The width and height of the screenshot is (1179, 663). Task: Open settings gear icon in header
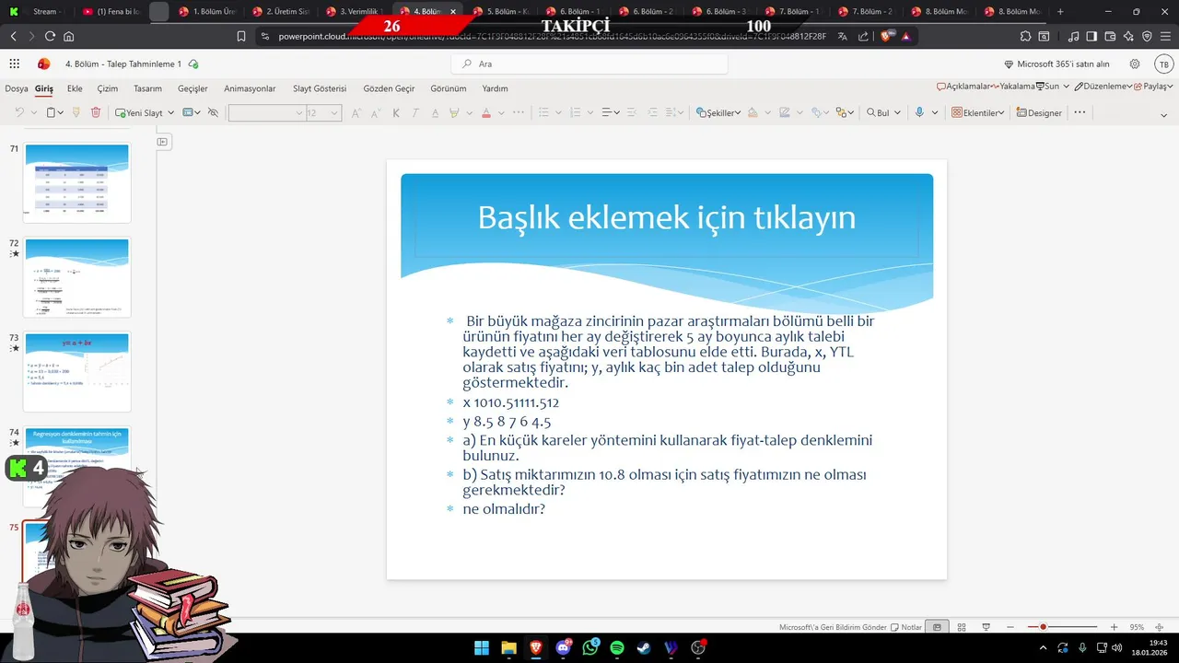[1135, 64]
